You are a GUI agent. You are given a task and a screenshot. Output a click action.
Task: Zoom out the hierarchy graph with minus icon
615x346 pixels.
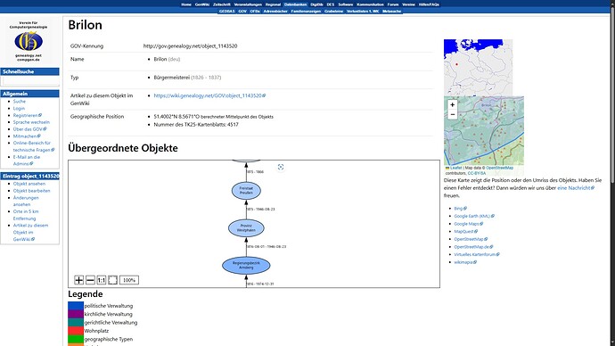click(x=90, y=280)
